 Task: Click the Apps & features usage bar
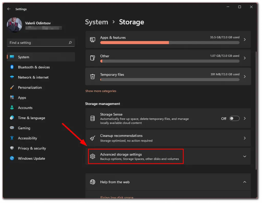pyautogui.click(x=170, y=43)
